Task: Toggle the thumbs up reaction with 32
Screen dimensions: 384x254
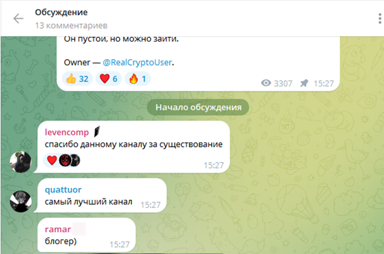Action: [x=77, y=79]
